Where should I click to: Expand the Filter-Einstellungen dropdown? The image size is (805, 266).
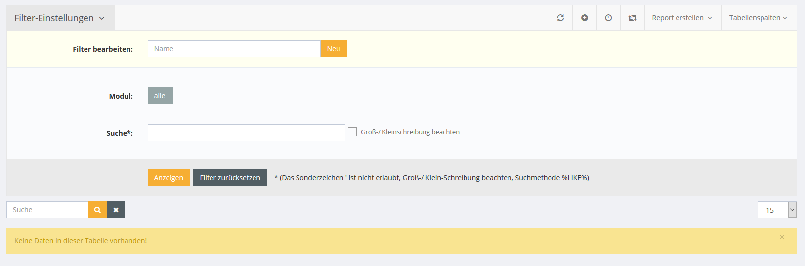pos(60,18)
